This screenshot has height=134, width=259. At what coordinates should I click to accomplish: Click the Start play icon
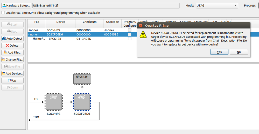9,24
